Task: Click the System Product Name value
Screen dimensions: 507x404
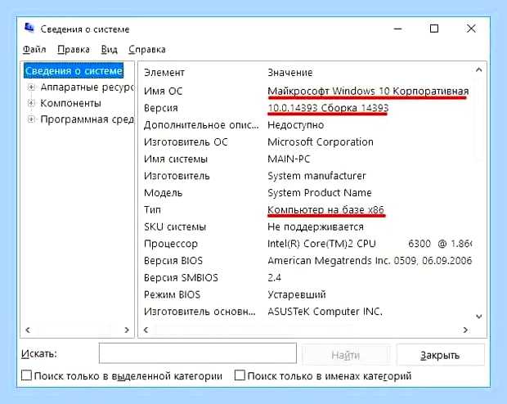Action: [320, 193]
